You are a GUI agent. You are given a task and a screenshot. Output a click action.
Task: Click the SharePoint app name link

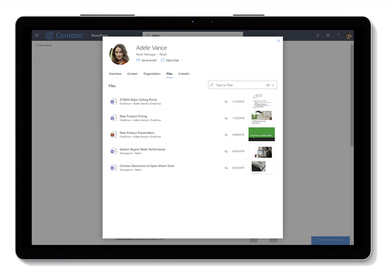(100, 35)
